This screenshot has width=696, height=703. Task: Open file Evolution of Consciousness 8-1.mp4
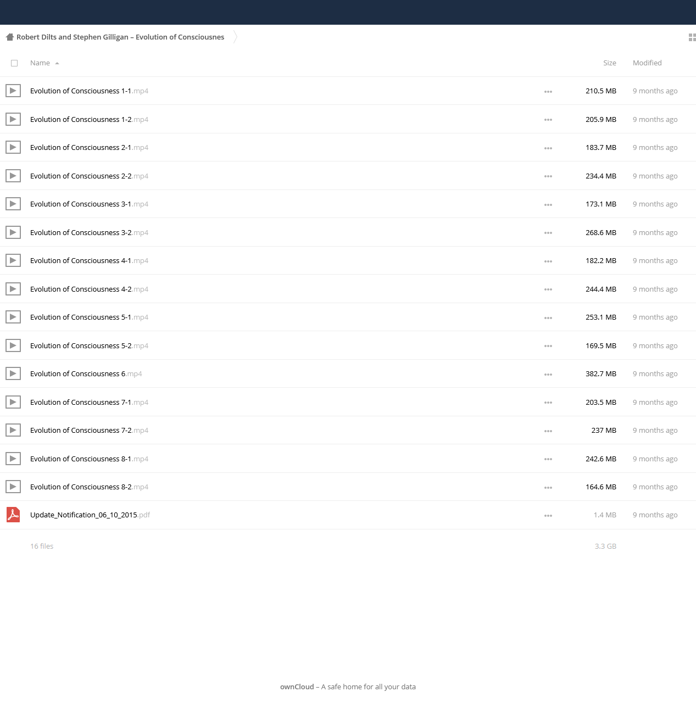[89, 459]
